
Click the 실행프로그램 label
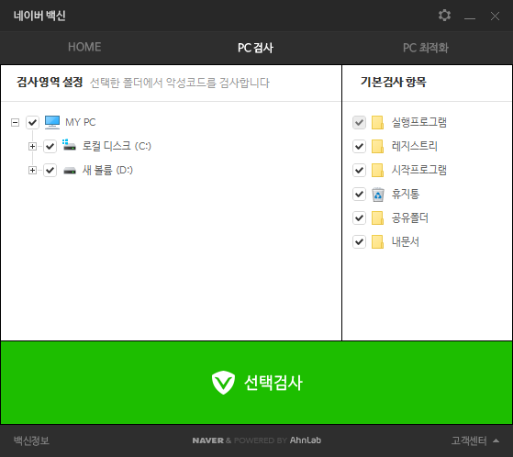click(419, 122)
